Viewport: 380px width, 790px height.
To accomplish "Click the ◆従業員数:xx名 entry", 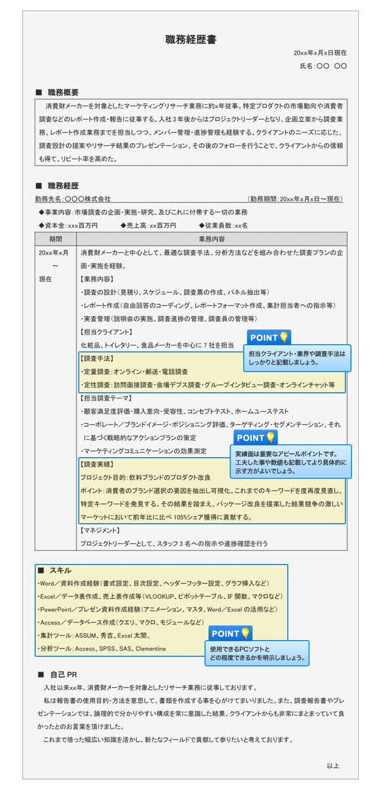I will 223,225.
